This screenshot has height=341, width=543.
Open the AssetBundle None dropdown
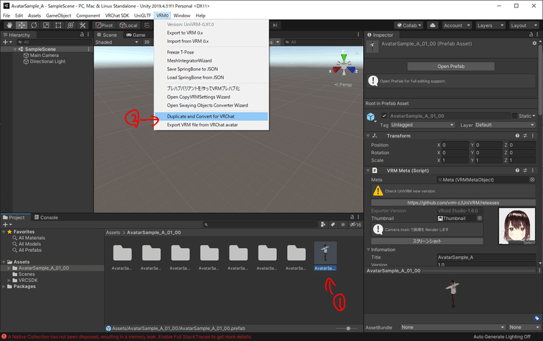coord(453,327)
